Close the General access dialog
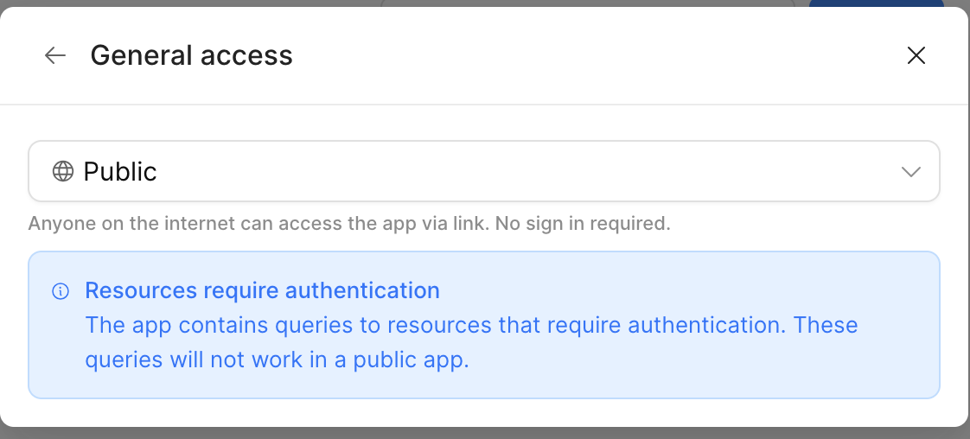970x439 pixels. click(x=916, y=56)
